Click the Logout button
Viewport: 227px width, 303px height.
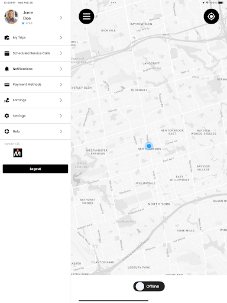point(35,169)
